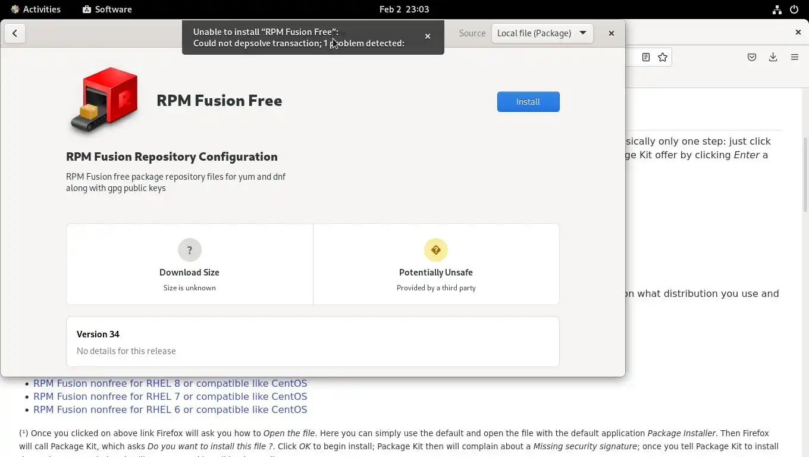
Task: Open the Download Size info tile
Action: [x=190, y=264]
